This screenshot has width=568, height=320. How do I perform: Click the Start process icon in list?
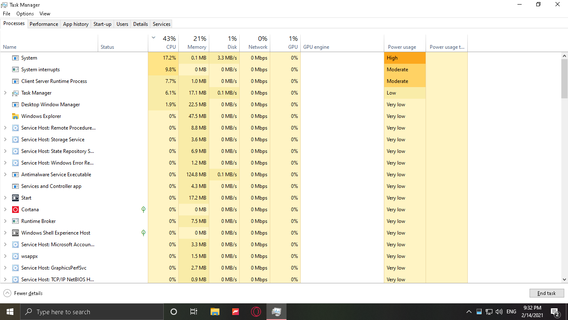[15, 198]
